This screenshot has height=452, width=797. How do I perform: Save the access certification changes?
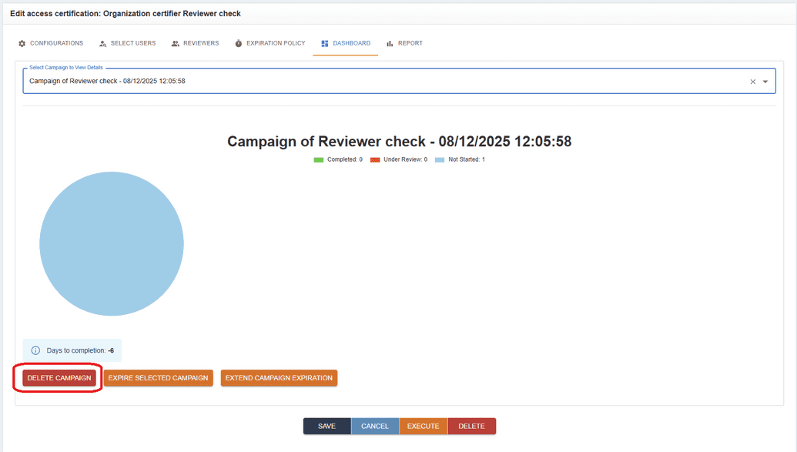tap(327, 425)
